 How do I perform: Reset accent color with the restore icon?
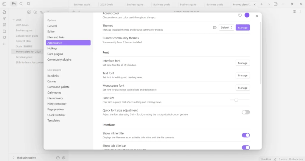coord(240,15)
